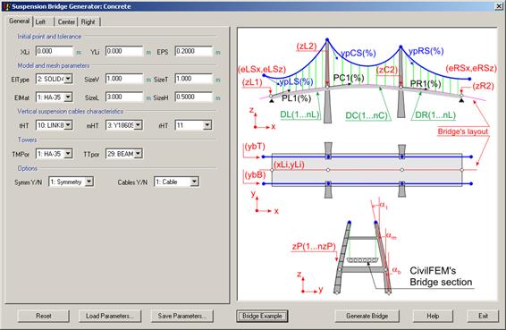Image resolution: width=506 pixels, height=330 pixels.
Task: Click the 'Options' section heading
Action: pyautogui.click(x=28, y=168)
